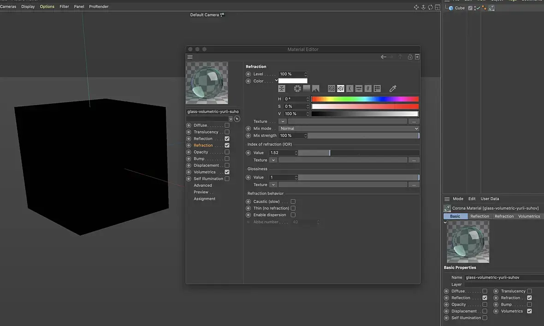Select the Cube object icon

[451, 8]
